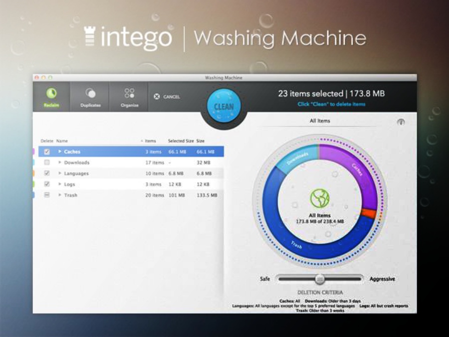Uncheck the Caches delete checkbox
The width and height of the screenshot is (449, 337).
pos(47,152)
